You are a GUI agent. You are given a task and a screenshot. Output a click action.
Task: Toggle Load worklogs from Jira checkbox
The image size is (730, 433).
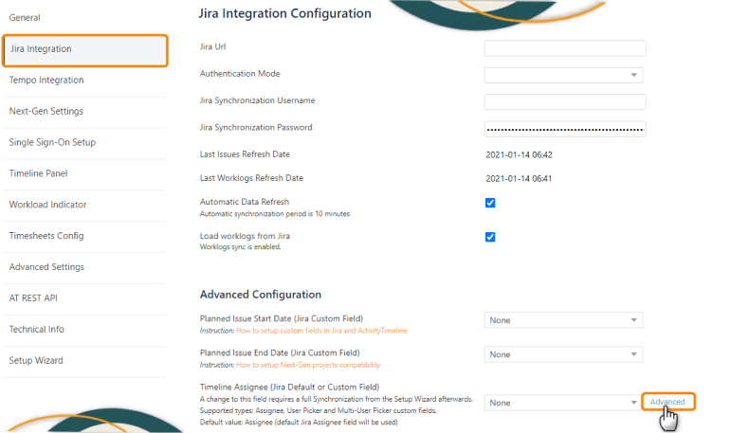490,237
